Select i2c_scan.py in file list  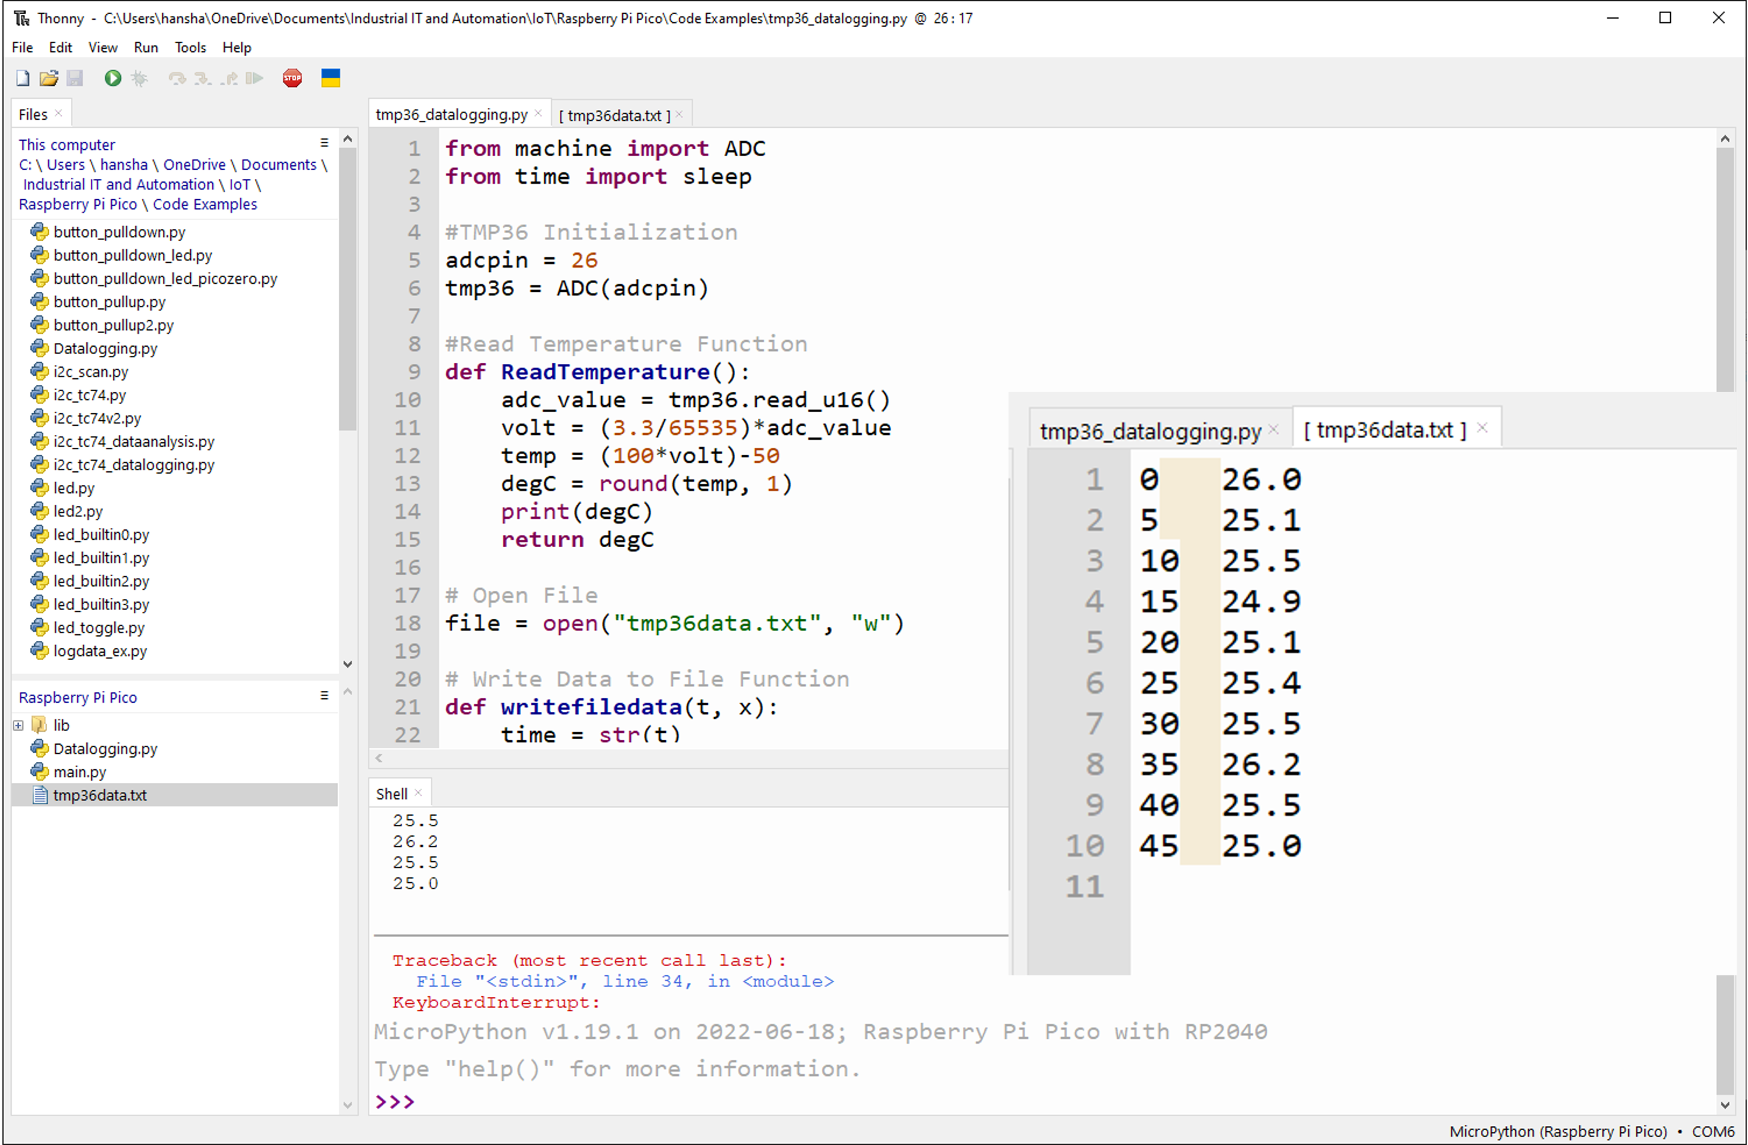[90, 372]
